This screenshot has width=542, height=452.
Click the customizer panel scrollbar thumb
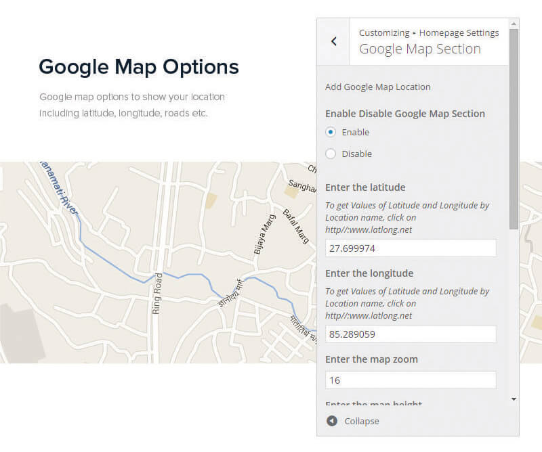514,129
